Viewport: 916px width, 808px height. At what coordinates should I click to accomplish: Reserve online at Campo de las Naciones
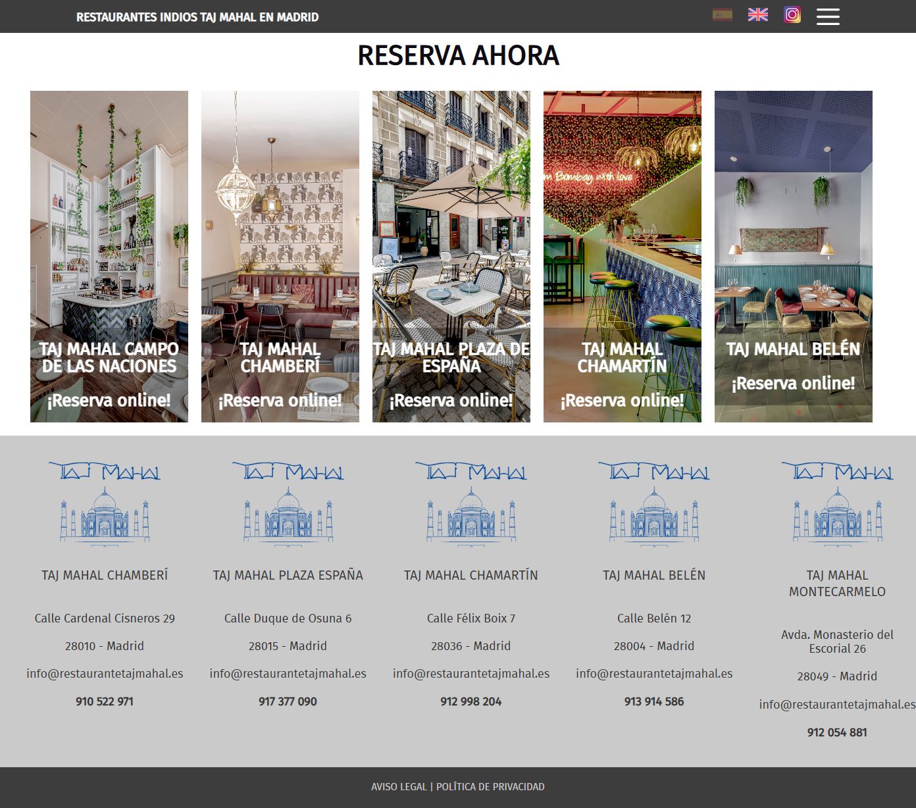coord(109,400)
